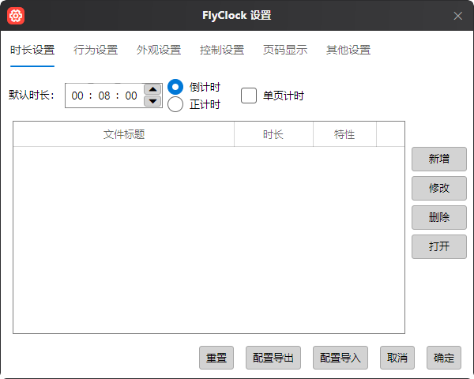Click 配置导入 to import configuration
The image size is (474, 379).
[340, 358]
